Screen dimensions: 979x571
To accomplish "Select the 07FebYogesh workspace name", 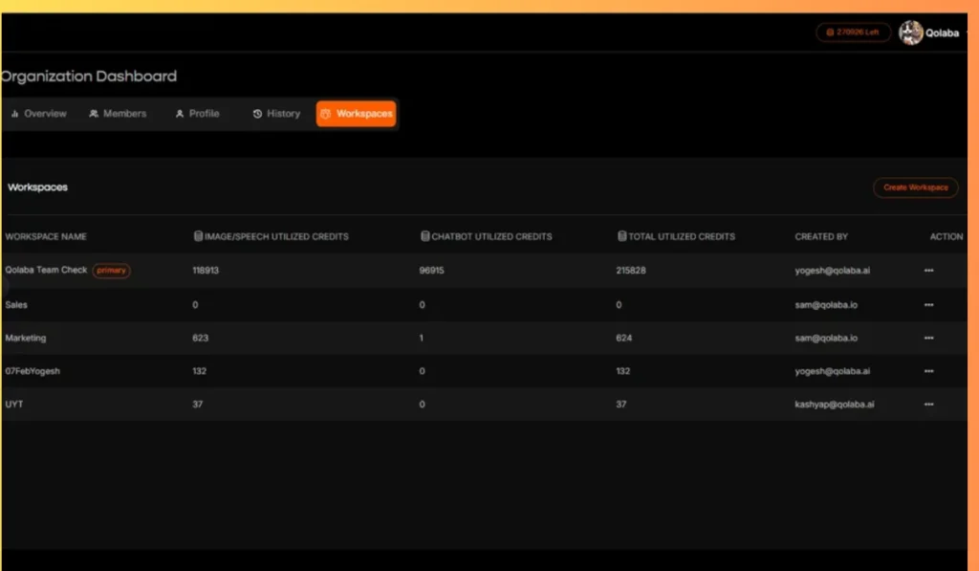I will click(x=33, y=371).
